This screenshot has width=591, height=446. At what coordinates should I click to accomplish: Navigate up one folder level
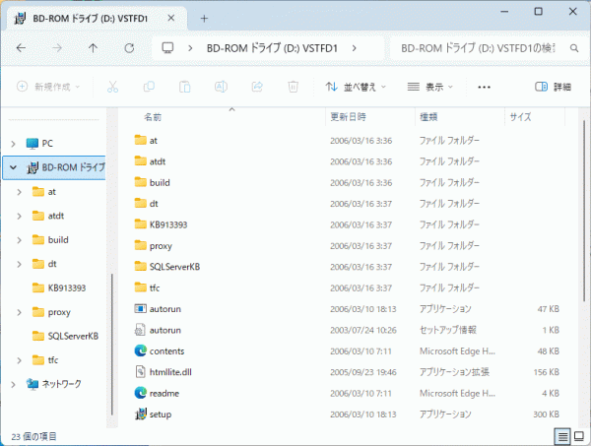(x=93, y=48)
